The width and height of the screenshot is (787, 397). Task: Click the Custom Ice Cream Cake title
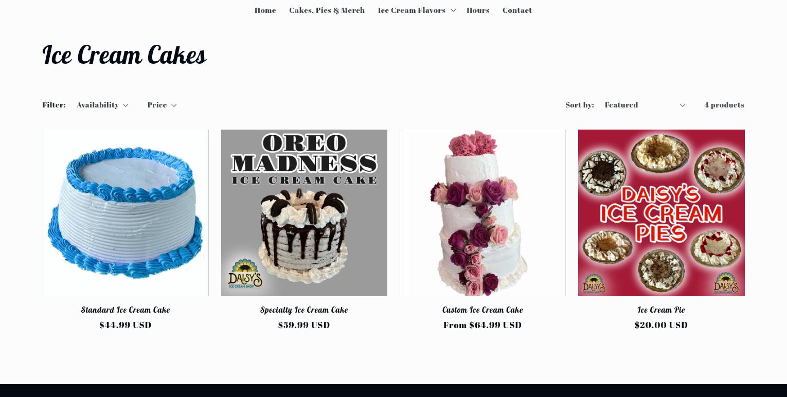click(x=482, y=310)
